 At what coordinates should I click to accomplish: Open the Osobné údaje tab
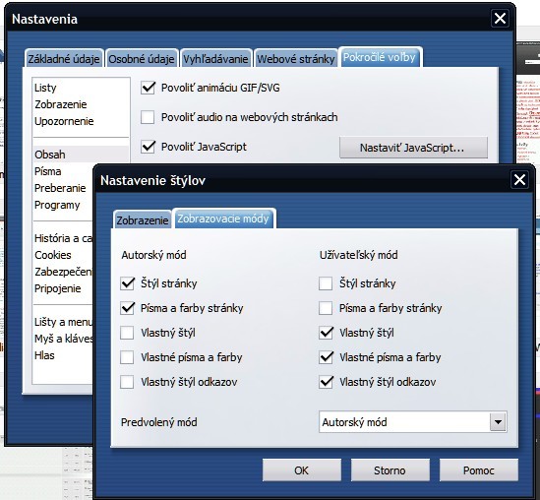(x=142, y=59)
